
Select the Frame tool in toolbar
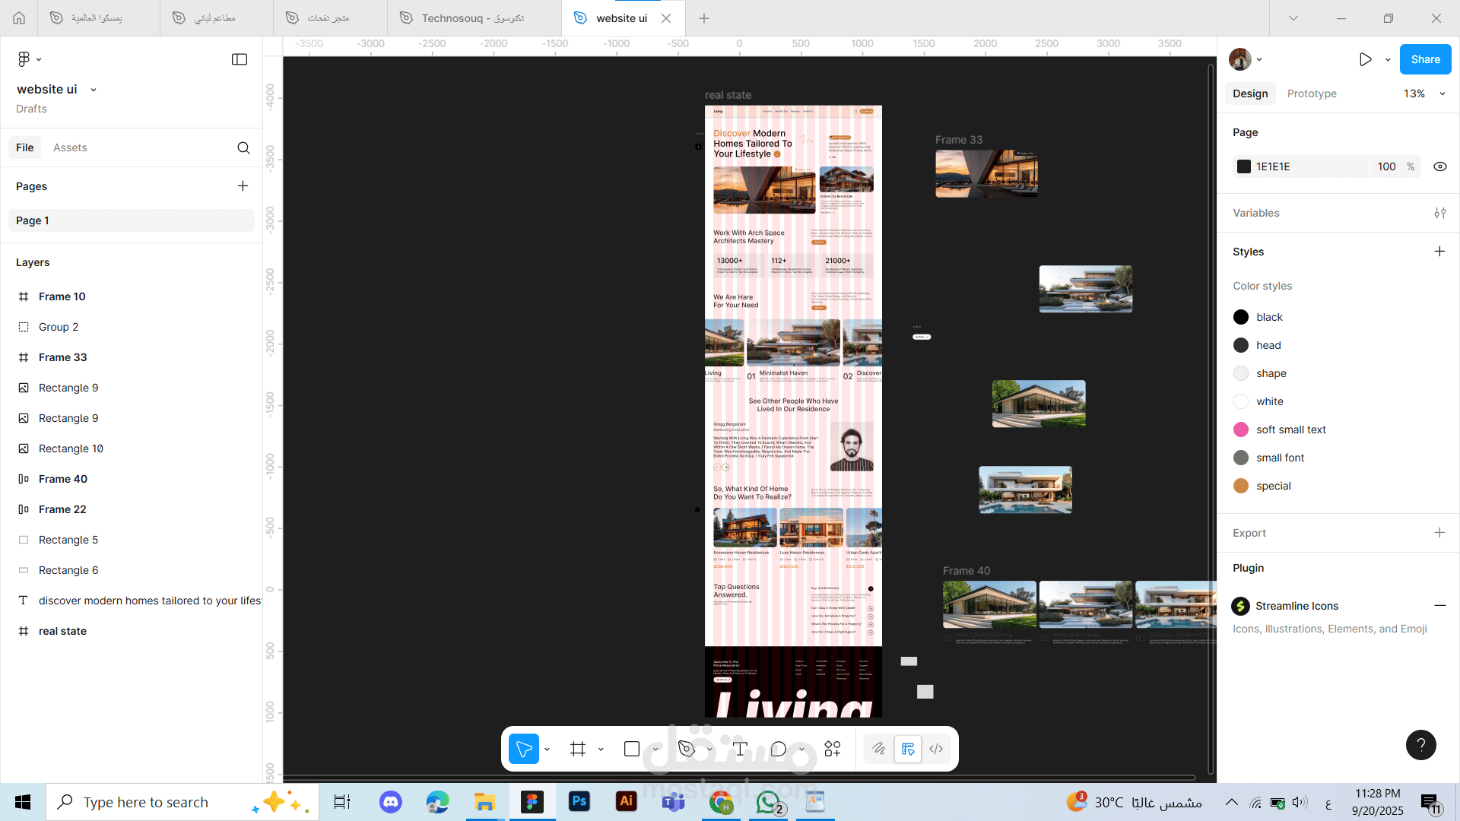pos(578,750)
